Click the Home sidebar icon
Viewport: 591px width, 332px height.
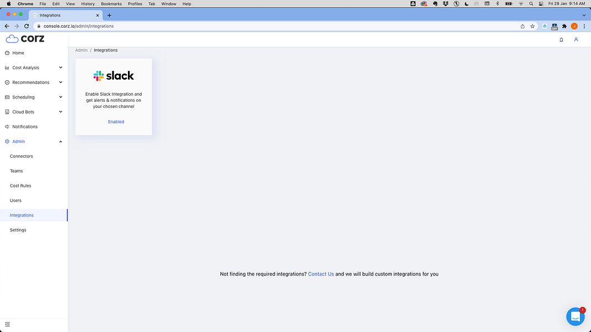pyautogui.click(x=7, y=53)
